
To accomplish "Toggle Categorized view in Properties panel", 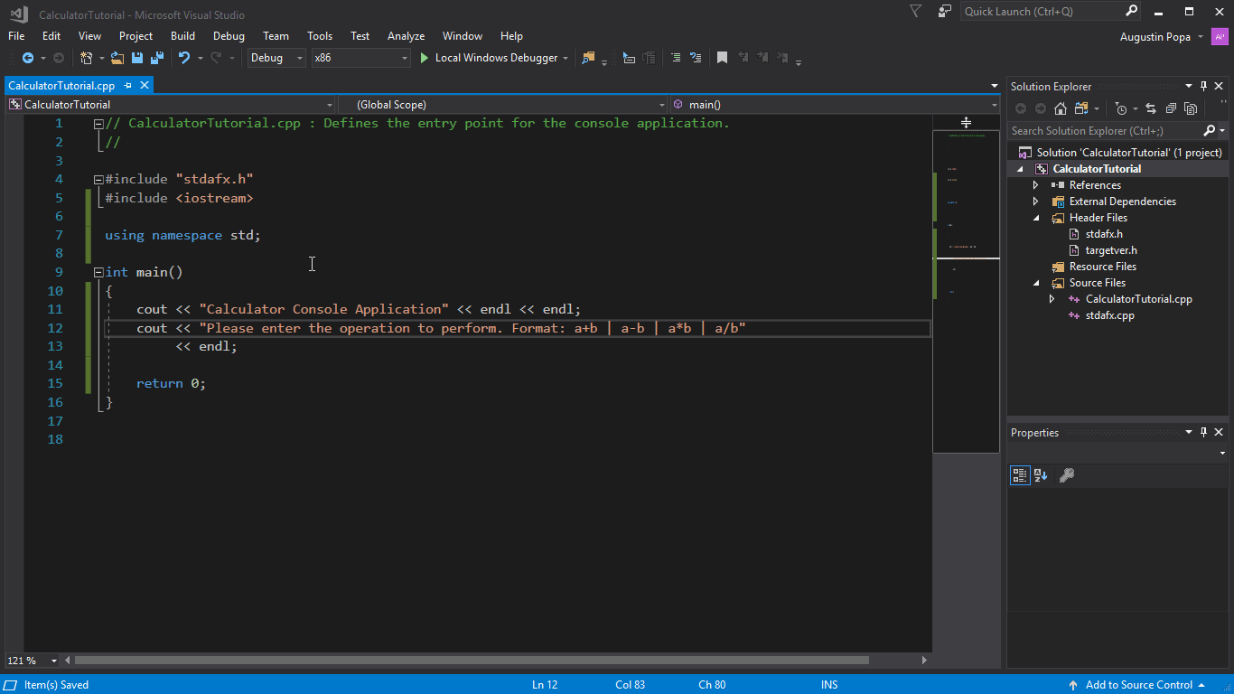I will [x=1020, y=475].
